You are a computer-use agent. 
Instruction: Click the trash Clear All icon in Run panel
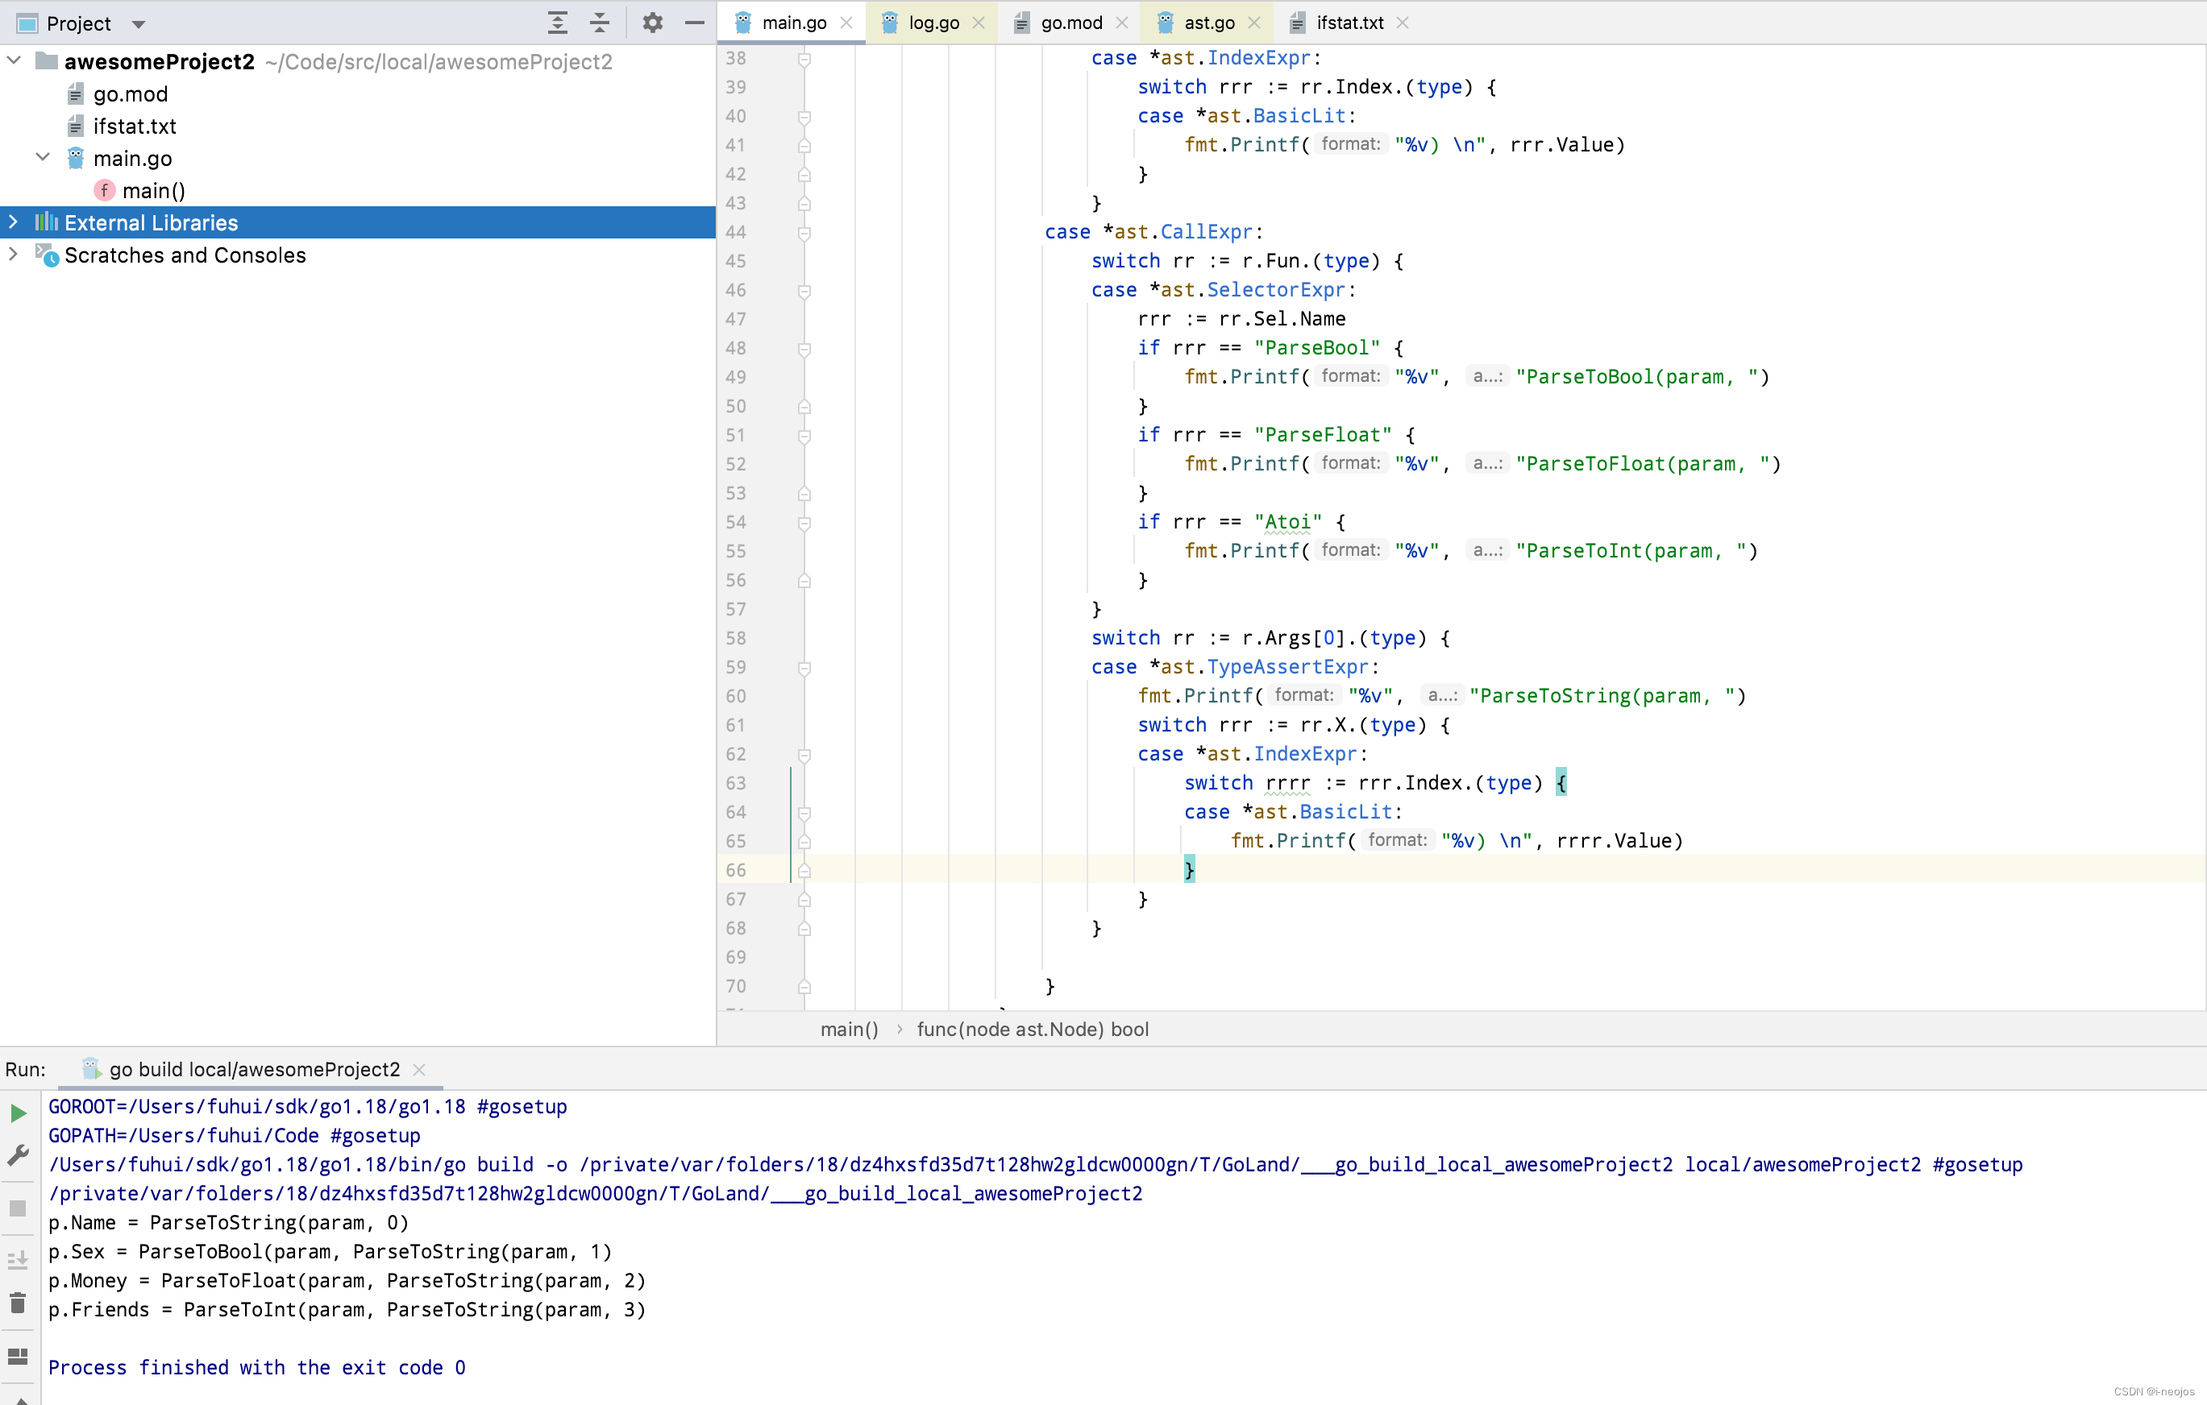pos(19,1303)
